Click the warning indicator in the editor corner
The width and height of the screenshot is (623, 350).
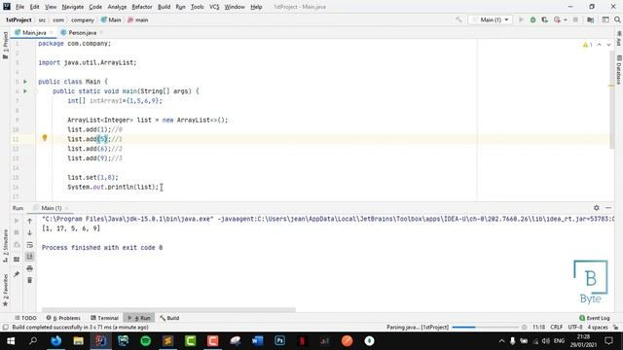587,45
